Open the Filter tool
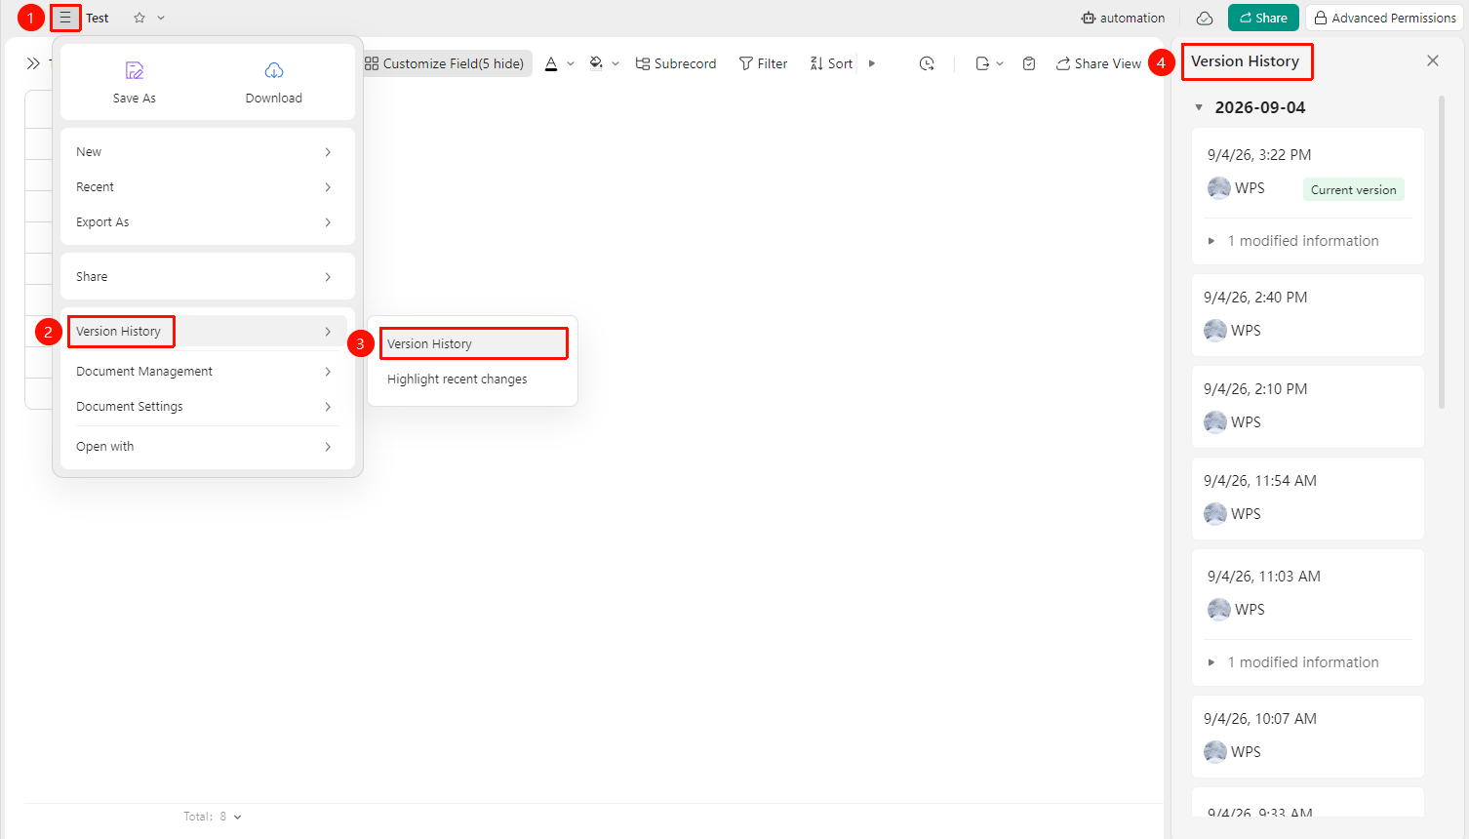Screen dimensions: 1469x839 coord(763,63)
